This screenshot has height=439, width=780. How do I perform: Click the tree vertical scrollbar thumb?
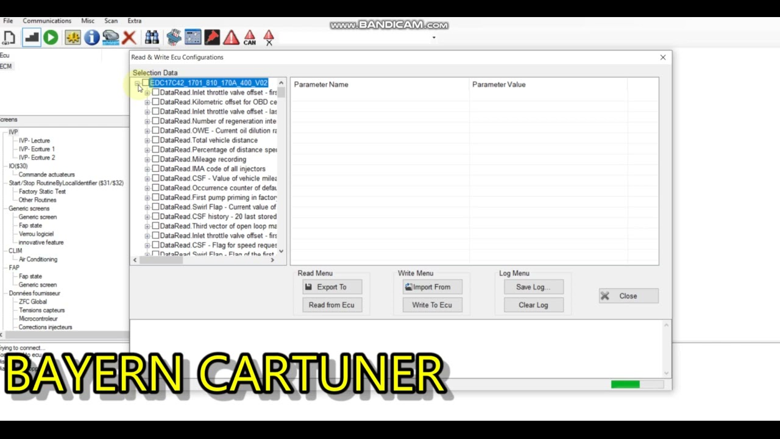coord(281,93)
